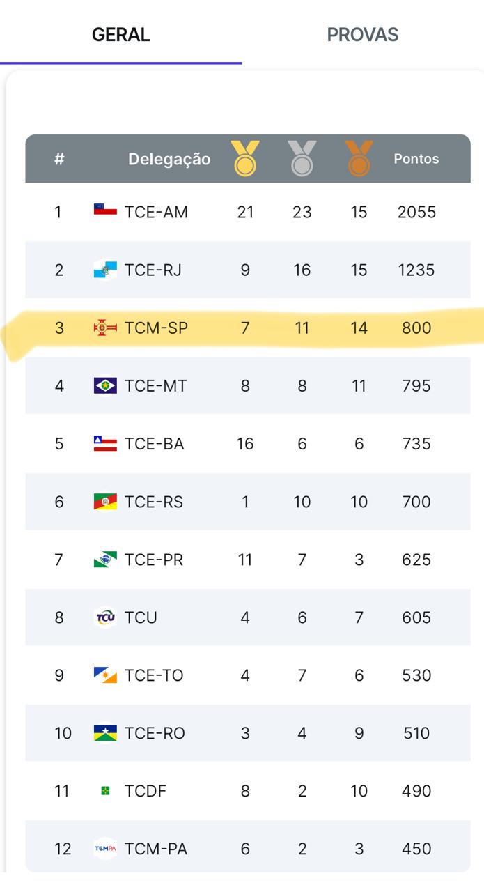Click the TCM-PA logo icon

tap(105, 848)
